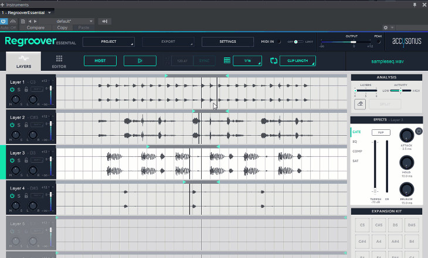This screenshot has width=428, height=258.
Task: Open the default preset dropdown
Action: click(67, 21)
